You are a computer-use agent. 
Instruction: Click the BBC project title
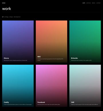[x=39, y=57]
